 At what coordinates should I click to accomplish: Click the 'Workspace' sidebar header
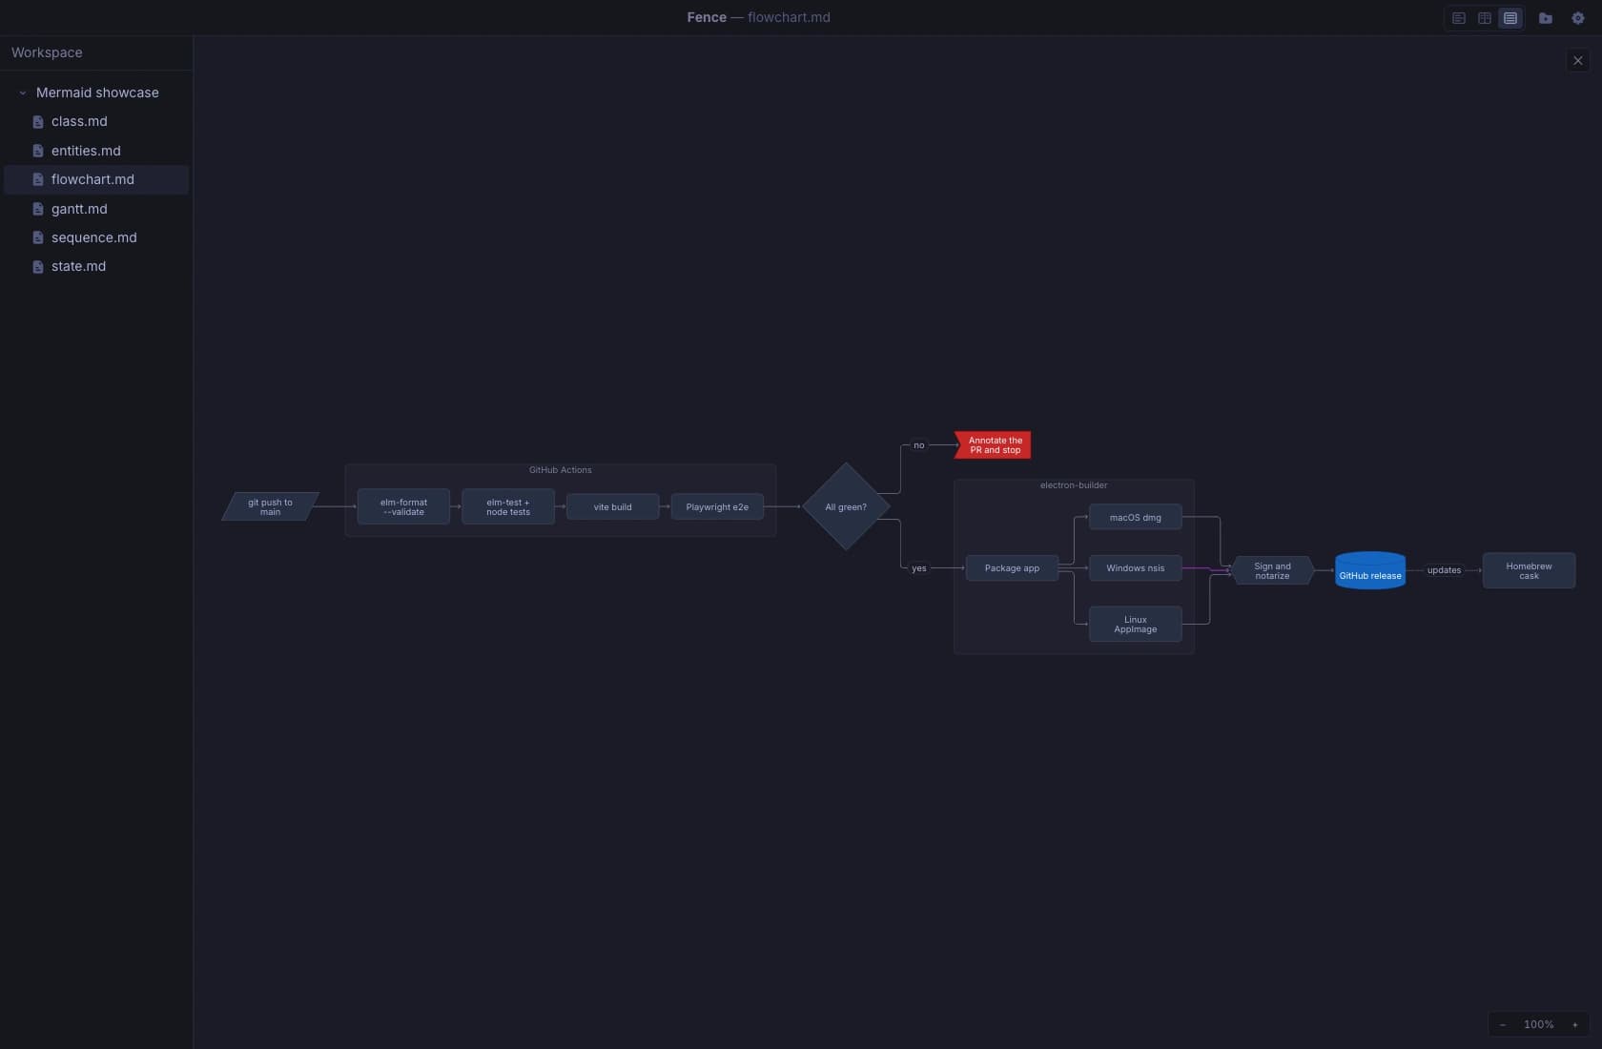click(x=47, y=52)
